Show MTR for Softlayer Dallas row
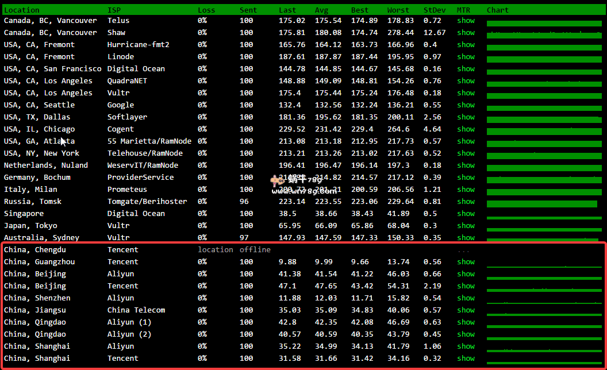This screenshot has height=370, width=607. [466, 117]
